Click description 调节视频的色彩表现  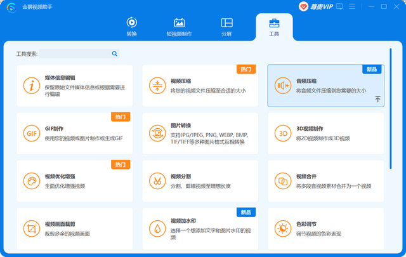coord(318,234)
